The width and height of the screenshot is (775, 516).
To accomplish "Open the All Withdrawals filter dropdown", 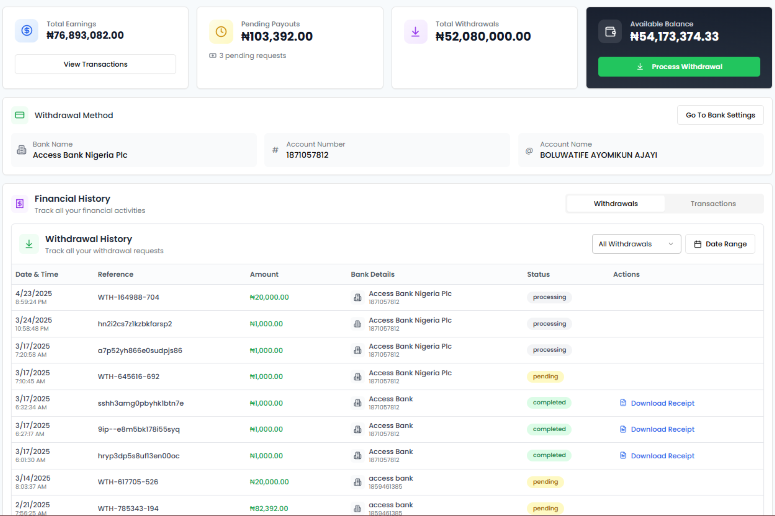I will tap(636, 244).
